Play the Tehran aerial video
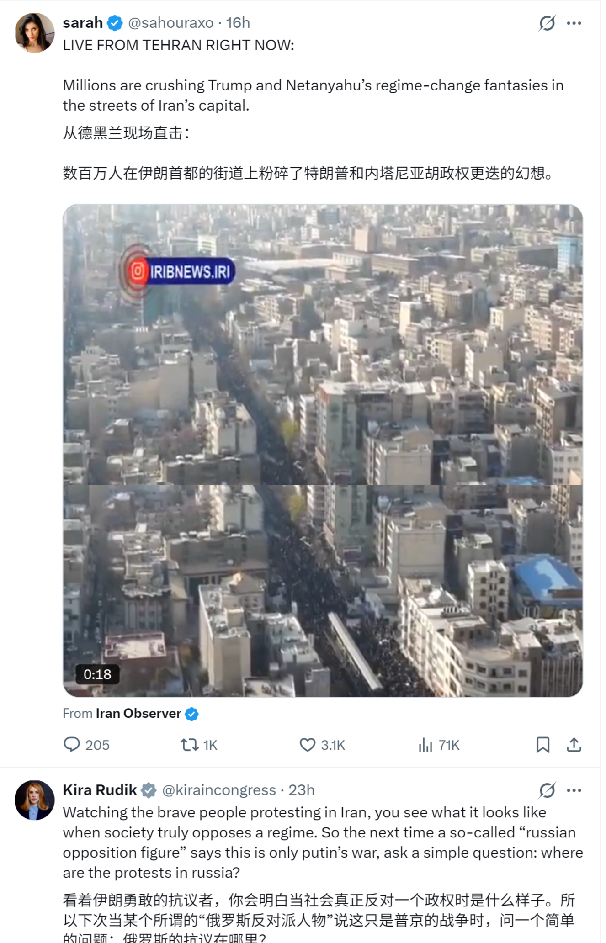The image size is (606, 943). (x=323, y=450)
